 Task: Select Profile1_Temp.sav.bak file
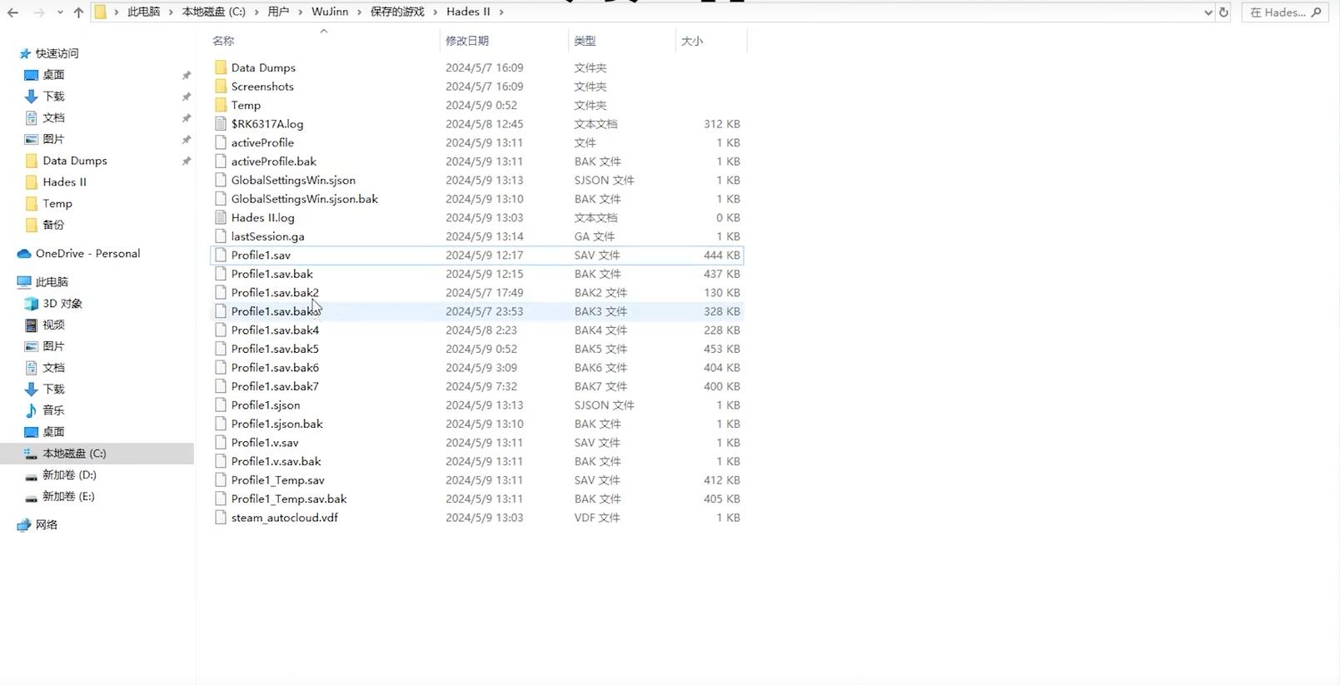pyautogui.click(x=289, y=499)
